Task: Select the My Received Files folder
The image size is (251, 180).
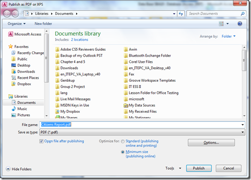Action: tap(140, 111)
